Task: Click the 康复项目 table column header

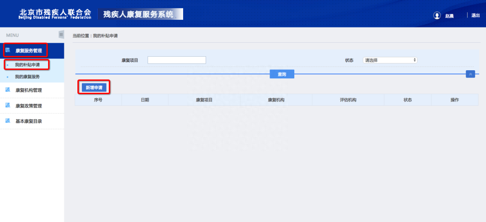Action: 204,100
